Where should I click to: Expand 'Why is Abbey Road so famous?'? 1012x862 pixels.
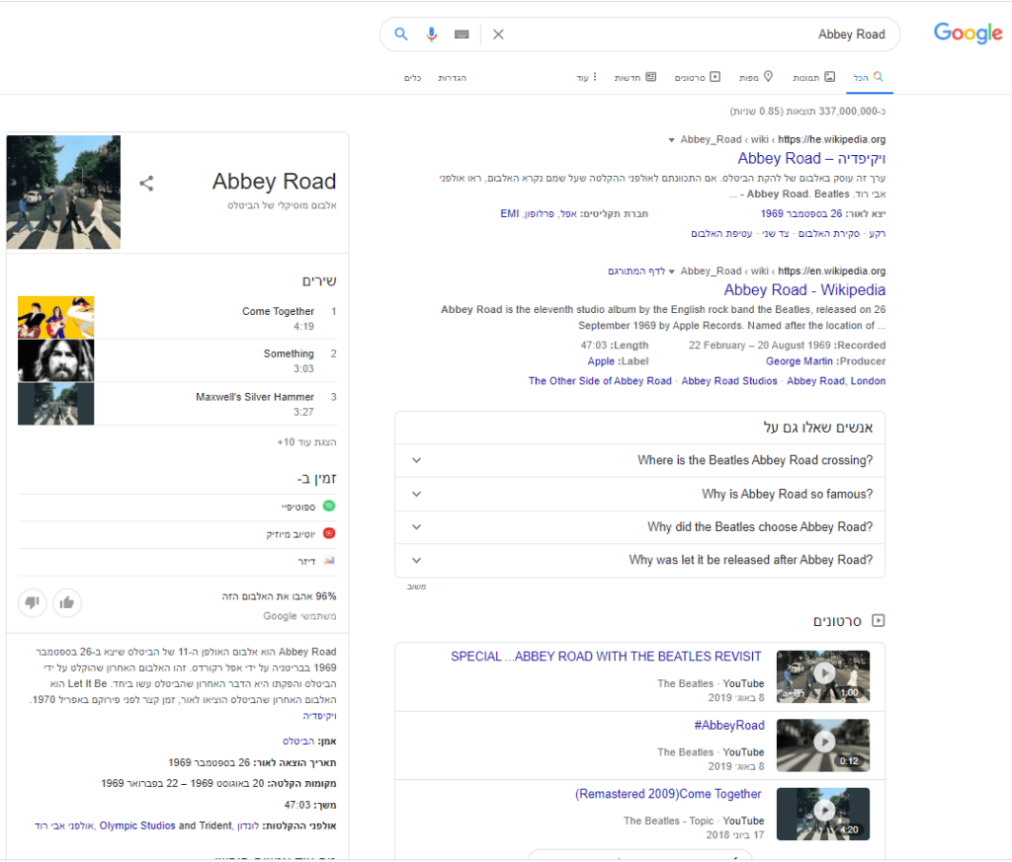[639, 494]
